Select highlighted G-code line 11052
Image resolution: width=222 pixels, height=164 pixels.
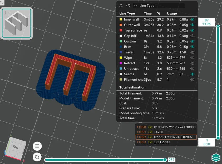pos(166,137)
